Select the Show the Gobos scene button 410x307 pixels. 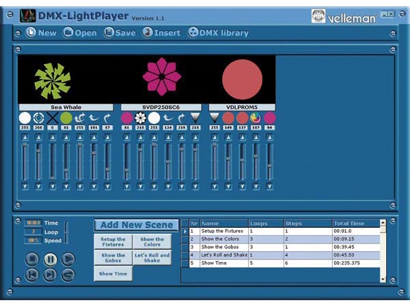[x=113, y=258]
